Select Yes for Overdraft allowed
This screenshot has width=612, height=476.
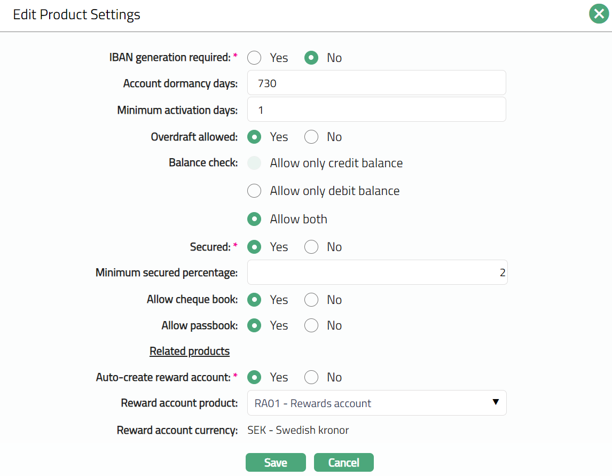[x=254, y=137]
